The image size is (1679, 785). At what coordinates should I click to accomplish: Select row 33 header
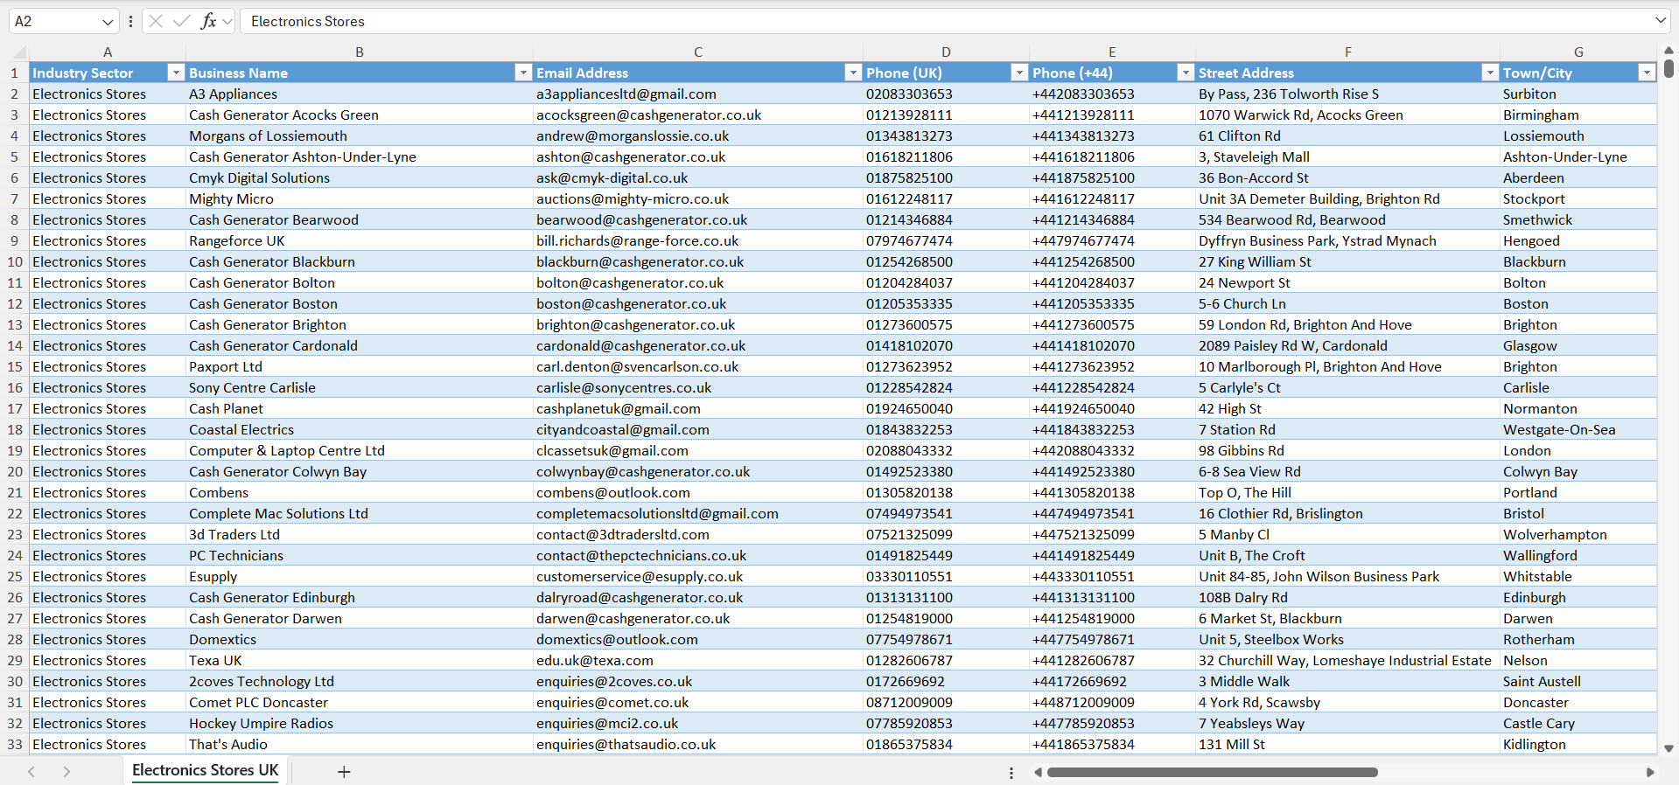click(14, 744)
